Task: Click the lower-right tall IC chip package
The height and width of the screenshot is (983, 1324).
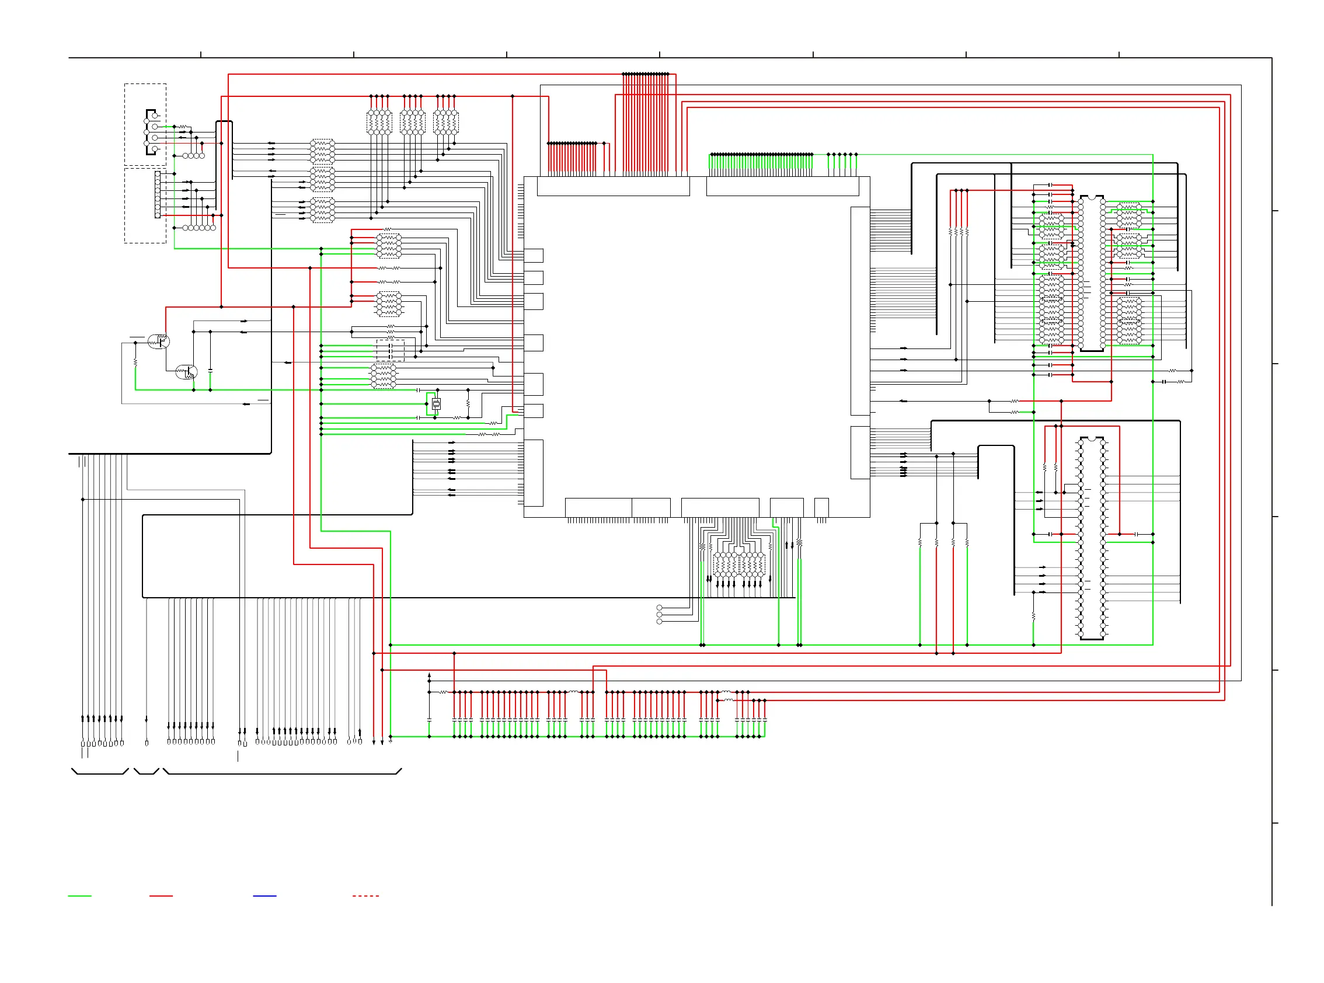Action: click(1091, 539)
